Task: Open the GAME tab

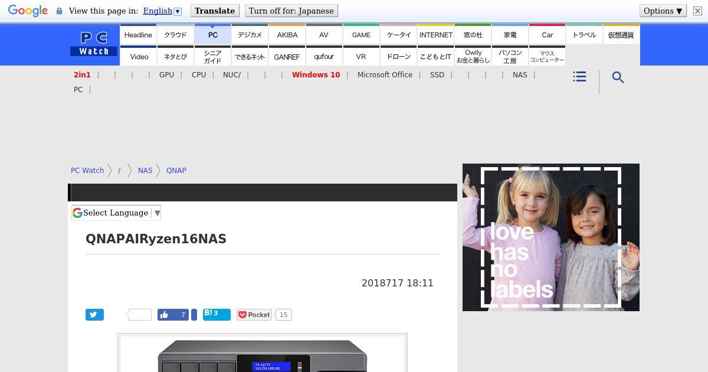Action: [361, 35]
